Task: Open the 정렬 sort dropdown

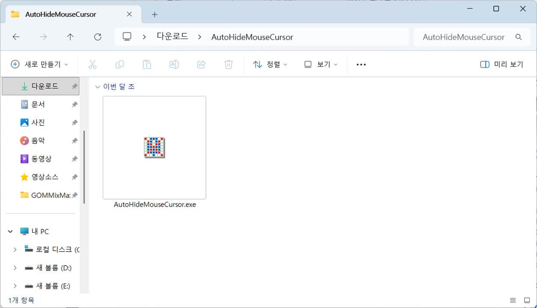Action: (x=270, y=65)
